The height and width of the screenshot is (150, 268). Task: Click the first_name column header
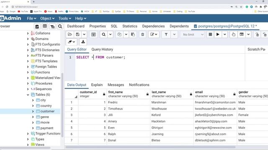[129, 94]
